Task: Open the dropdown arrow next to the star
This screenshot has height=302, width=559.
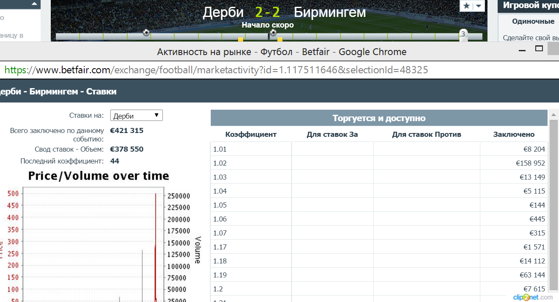Action: (x=478, y=6)
